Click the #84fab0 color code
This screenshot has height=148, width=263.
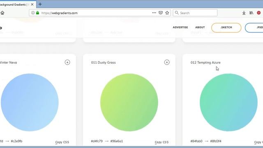[196, 141]
